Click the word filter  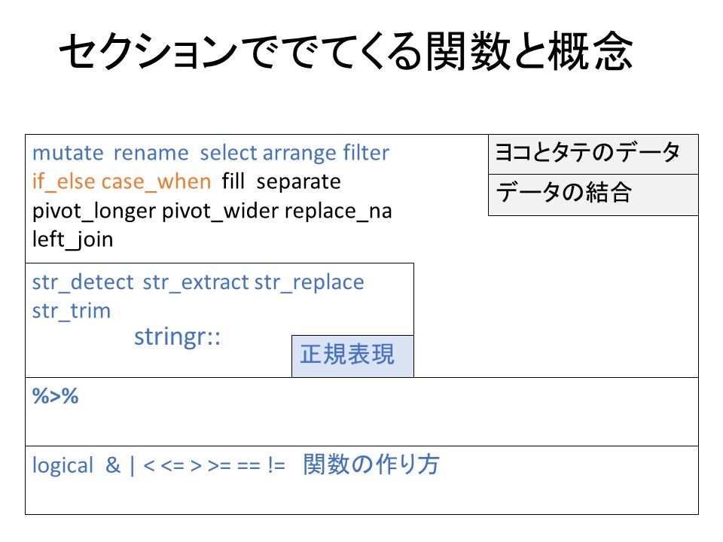[366, 154]
